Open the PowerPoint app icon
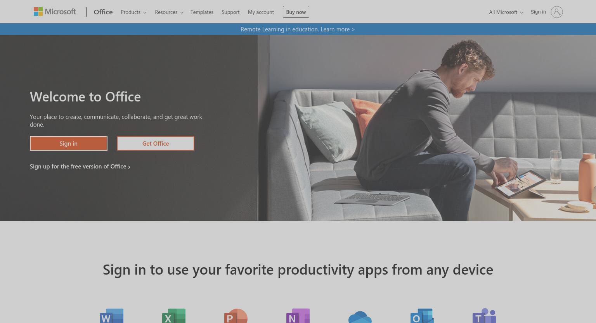This screenshot has width=596, height=323. click(x=236, y=316)
